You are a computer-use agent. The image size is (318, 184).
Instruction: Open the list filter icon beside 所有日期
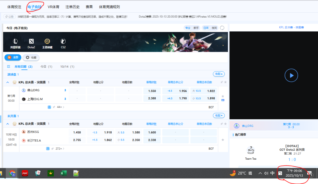click(x=9, y=67)
